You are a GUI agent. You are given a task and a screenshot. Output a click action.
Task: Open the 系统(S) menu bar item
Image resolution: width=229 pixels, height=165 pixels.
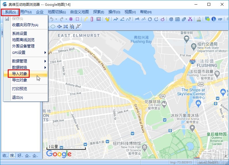coord(10,12)
